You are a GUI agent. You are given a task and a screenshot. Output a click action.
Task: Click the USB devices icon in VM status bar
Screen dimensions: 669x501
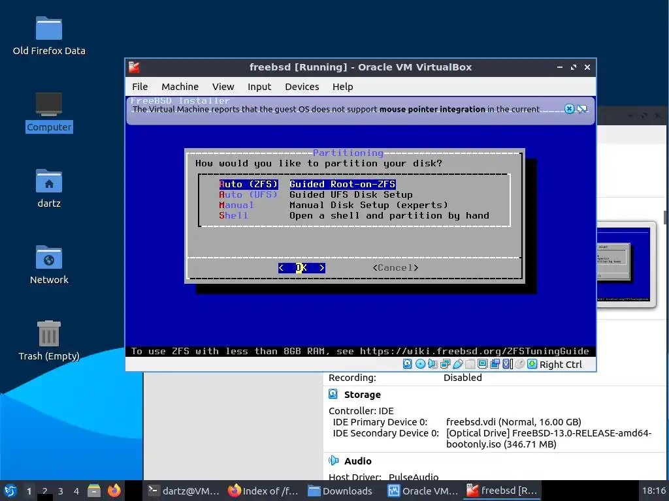(458, 364)
